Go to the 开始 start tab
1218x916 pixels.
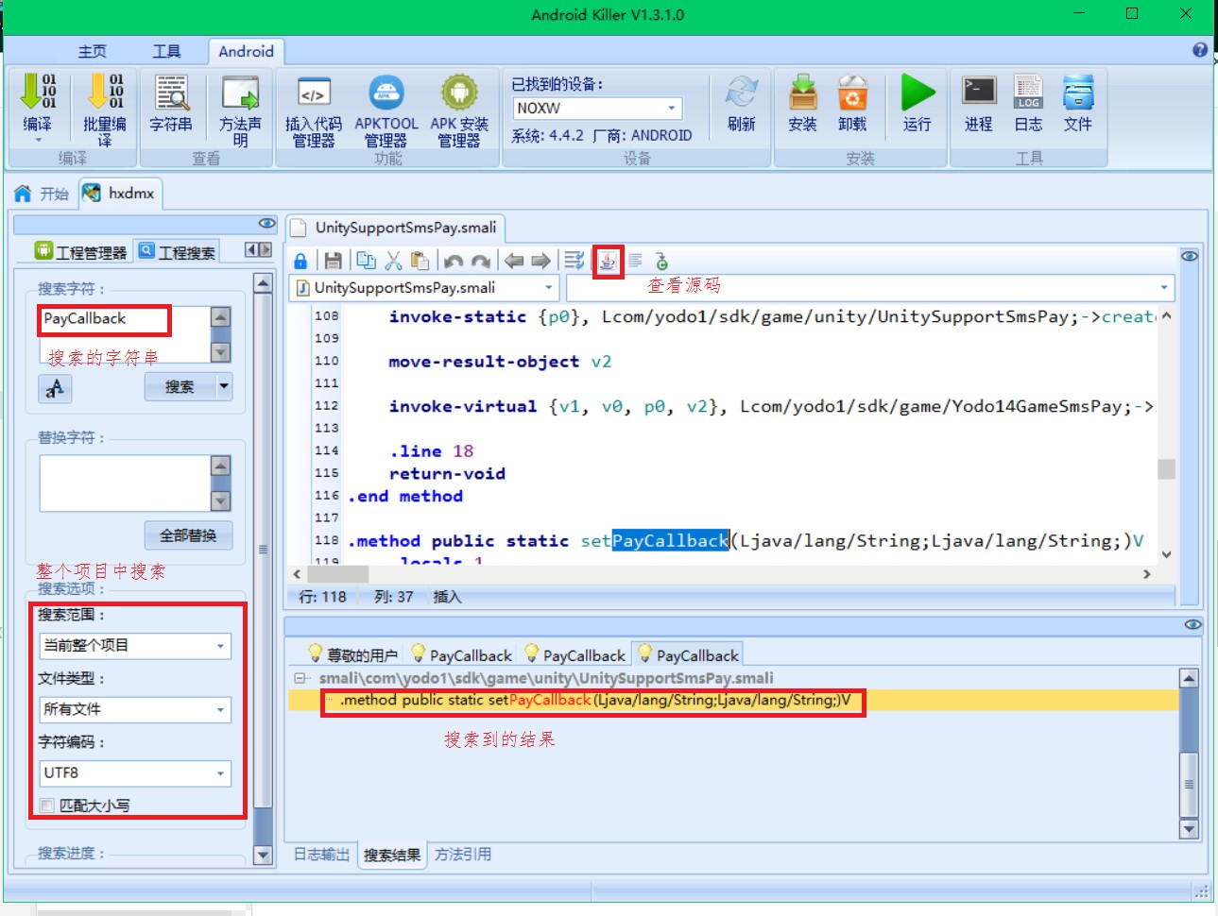(x=43, y=194)
